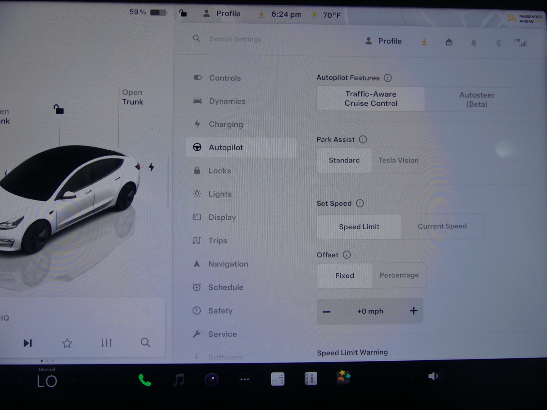Switch Set Speed to Current Speed
Image resolution: width=547 pixels, height=410 pixels.
pyautogui.click(x=442, y=226)
